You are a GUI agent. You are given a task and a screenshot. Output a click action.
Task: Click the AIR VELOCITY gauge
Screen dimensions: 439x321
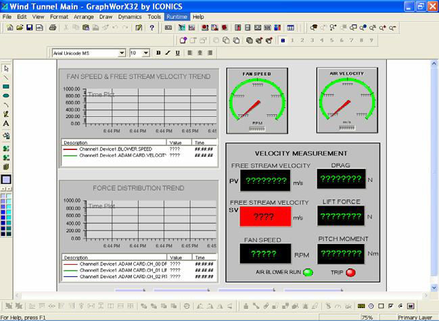347,100
